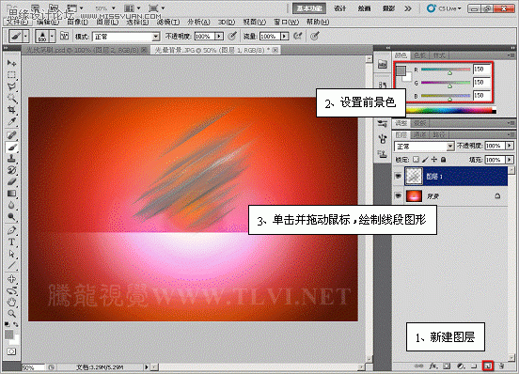Select the 3D Camera Rotate tool
The image size is (519, 374).
11,290
